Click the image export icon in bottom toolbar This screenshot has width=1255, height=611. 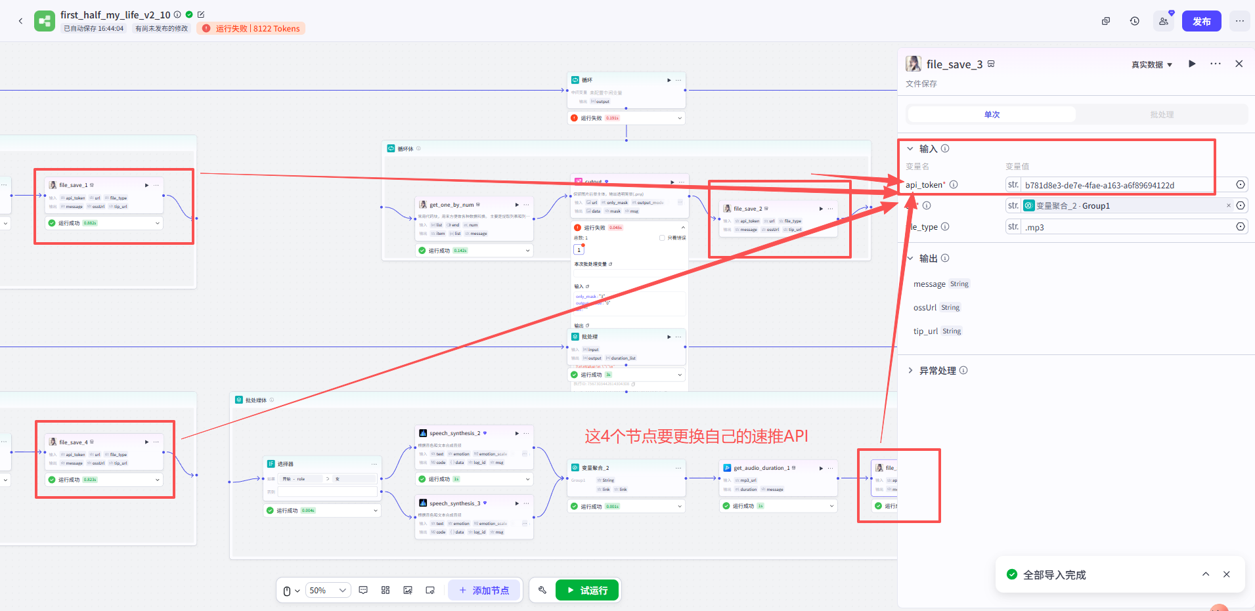click(408, 590)
